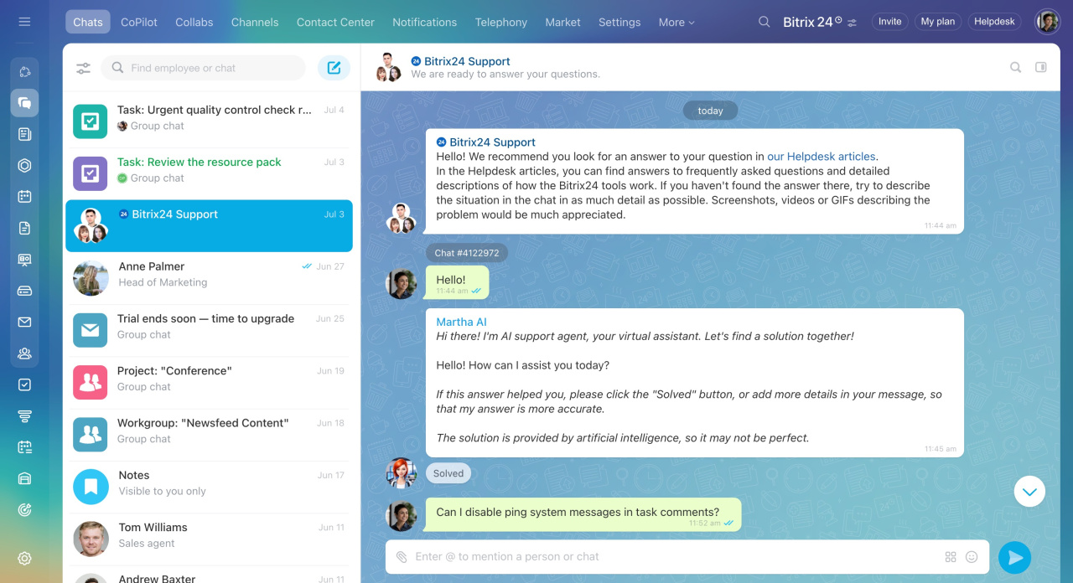The height and width of the screenshot is (583, 1073).
Task: Open the Telephony tab
Action: tap(501, 23)
